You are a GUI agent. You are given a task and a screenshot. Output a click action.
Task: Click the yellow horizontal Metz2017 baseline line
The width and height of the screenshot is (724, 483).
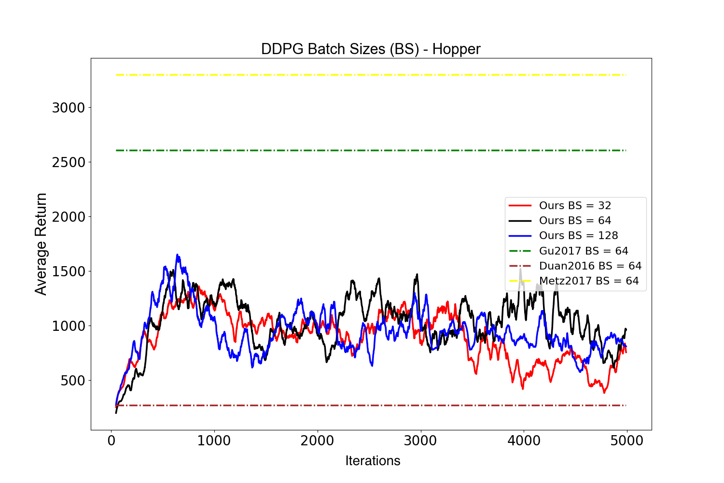click(x=371, y=75)
